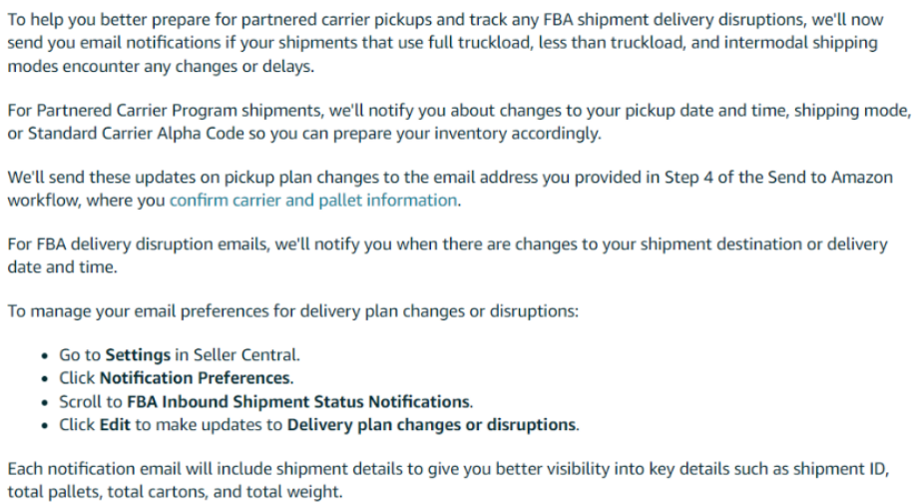Screen dimensions: 912x504
Task: Click the FBA delivery disruption emails phrase
Action: pos(153,245)
